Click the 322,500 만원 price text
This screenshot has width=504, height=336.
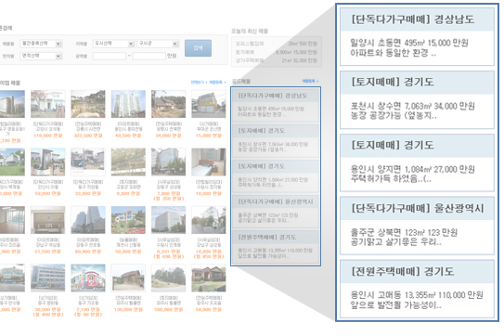(88, 136)
